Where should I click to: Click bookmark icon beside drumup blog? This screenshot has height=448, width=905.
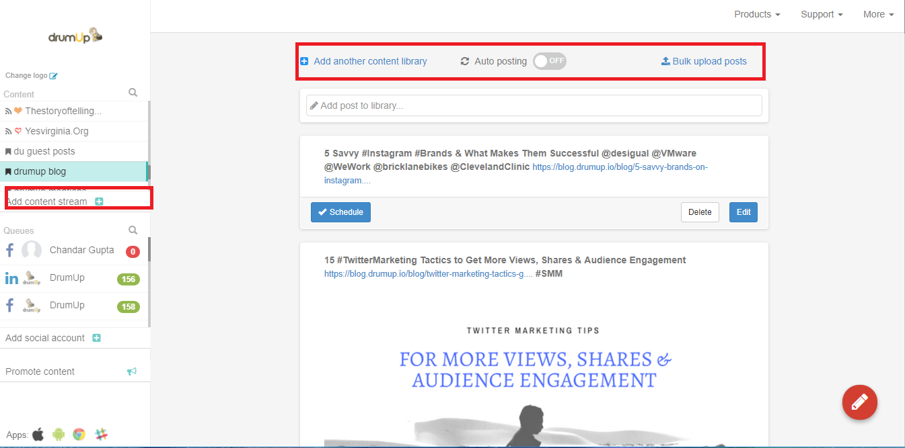tap(8, 171)
